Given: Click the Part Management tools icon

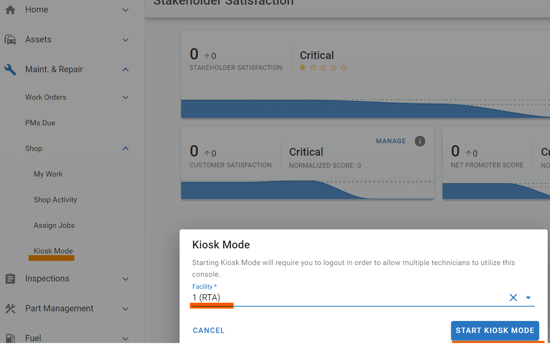Looking at the screenshot, I should pos(10,309).
